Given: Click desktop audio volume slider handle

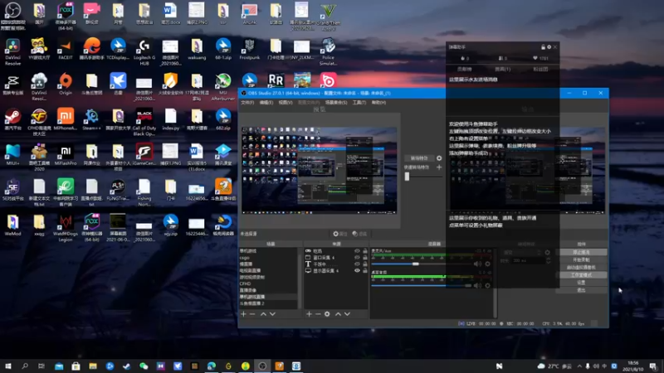Looking at the screenshot, I should [x=468, y=285].
